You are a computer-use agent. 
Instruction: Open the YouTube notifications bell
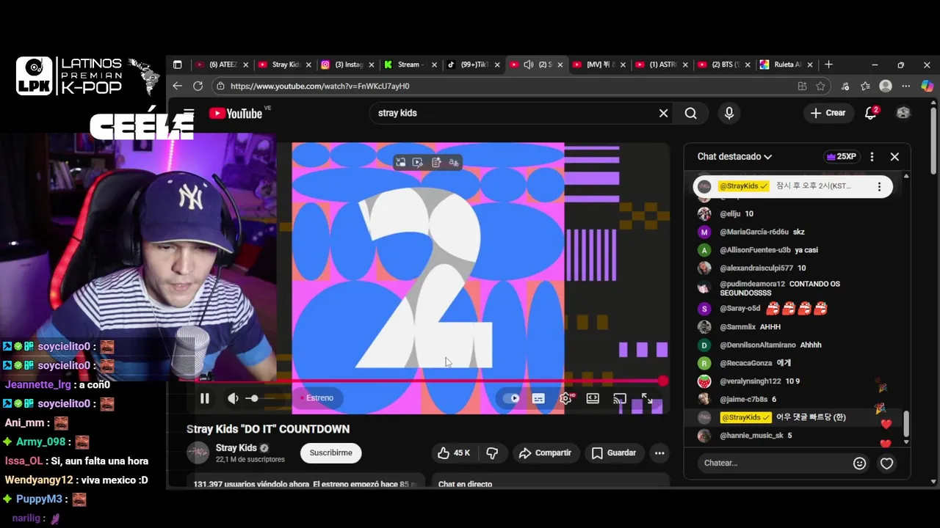tap(870, 113)
